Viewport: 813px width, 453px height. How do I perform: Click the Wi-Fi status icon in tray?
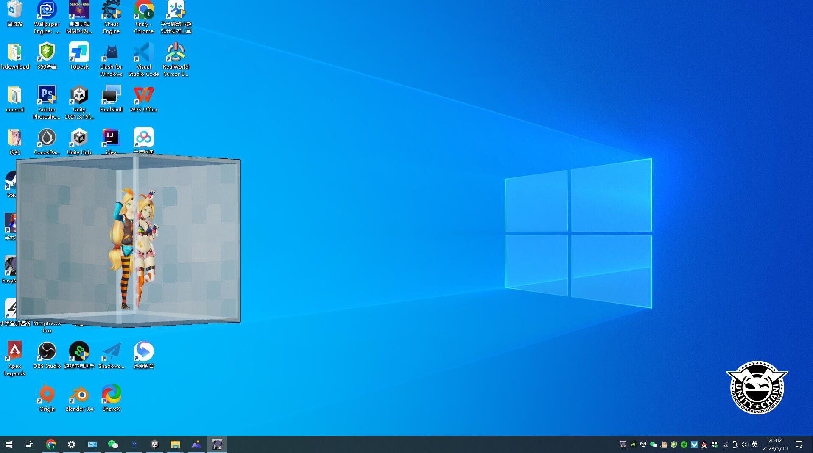tap(725, 444)
